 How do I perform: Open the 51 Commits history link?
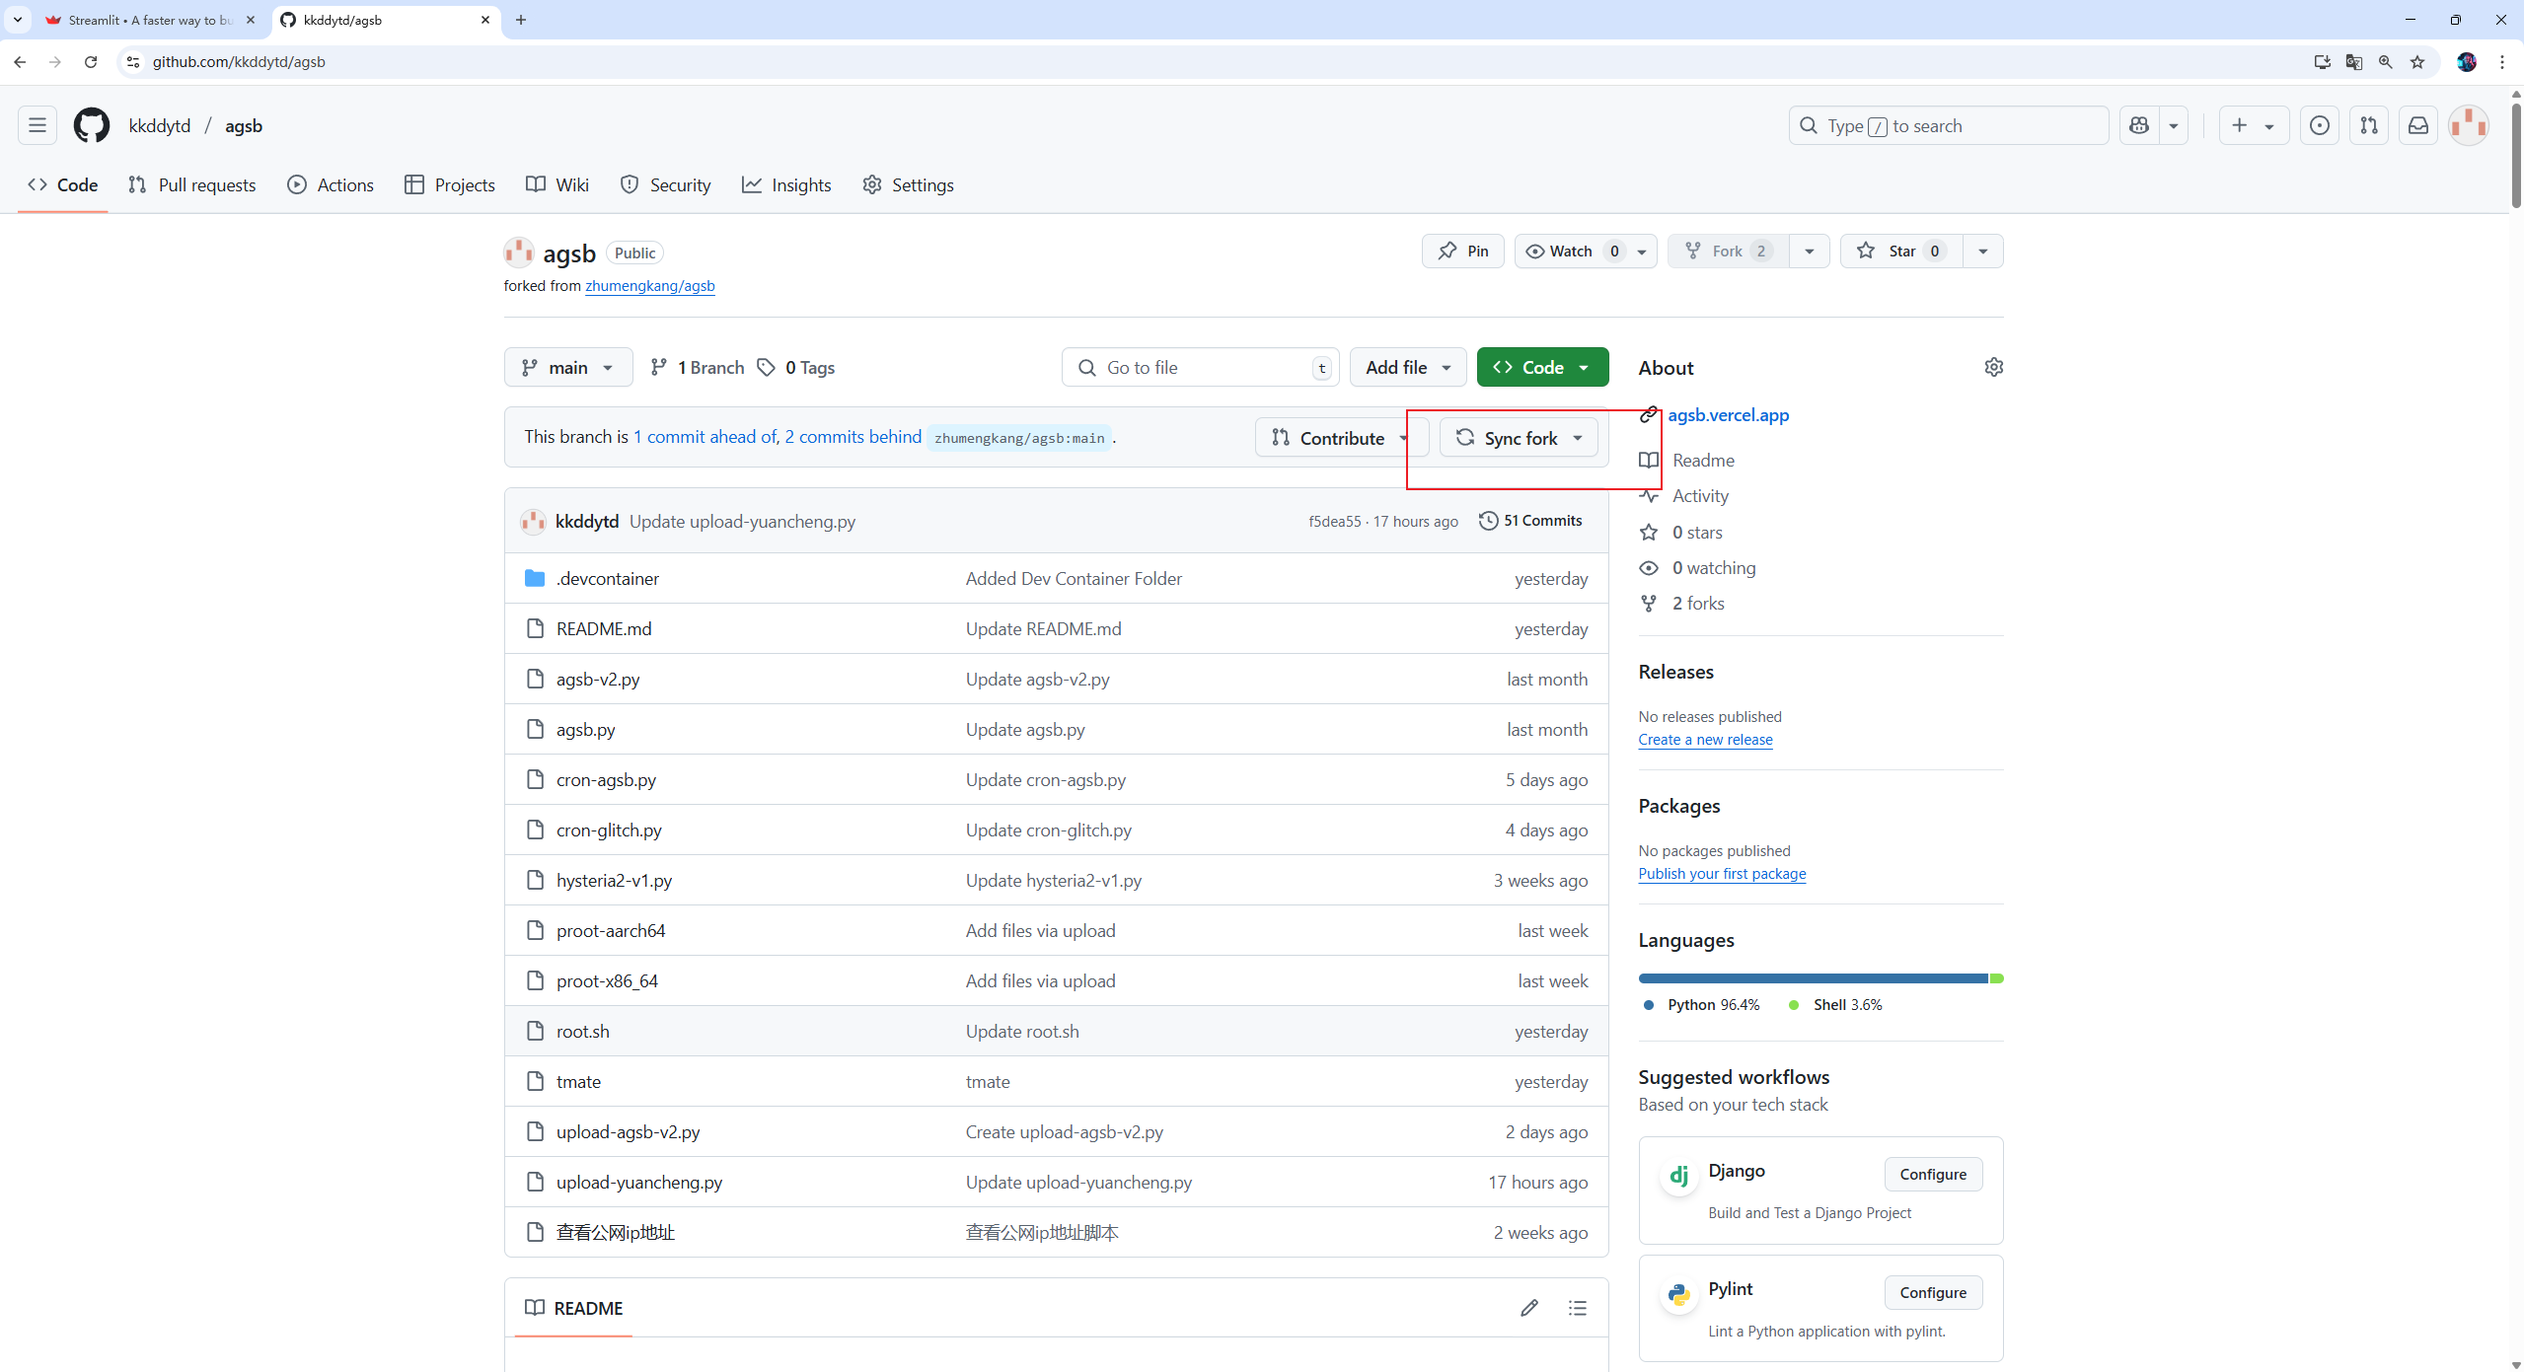point(1530,521)
